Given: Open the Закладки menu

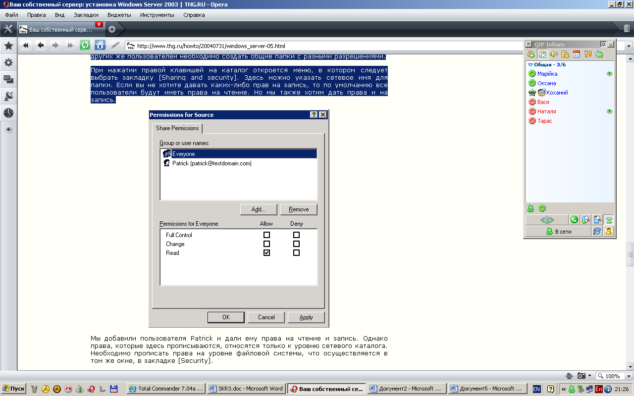Looking at the screenshot, I should click(x=86, y=15).
